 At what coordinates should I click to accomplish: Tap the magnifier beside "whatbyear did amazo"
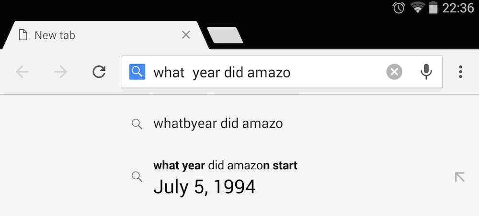pyautogui.click(x=137, y=124)
